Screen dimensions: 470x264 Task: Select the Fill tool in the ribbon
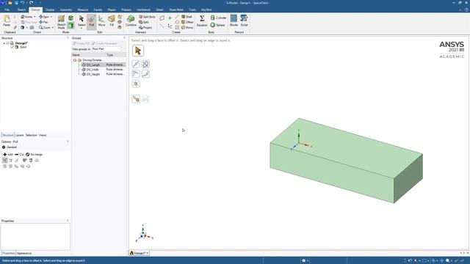tap(112, 21)
